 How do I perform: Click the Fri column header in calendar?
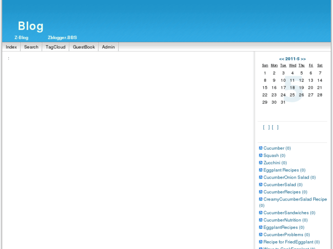pos(311,65)
